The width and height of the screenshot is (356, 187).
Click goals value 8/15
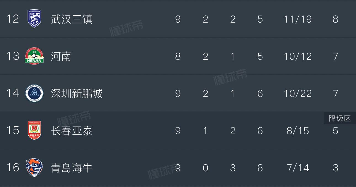(298, 131)
